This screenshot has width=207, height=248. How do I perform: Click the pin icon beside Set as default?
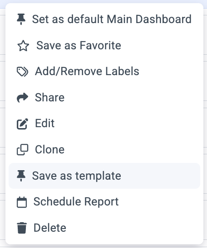[x=21, y=19]
